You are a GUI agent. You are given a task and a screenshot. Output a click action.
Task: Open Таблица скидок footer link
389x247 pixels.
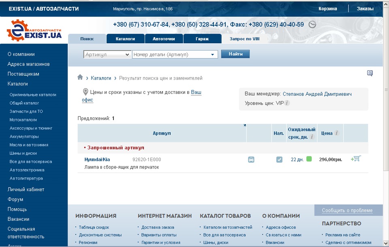tap(94, 227)
